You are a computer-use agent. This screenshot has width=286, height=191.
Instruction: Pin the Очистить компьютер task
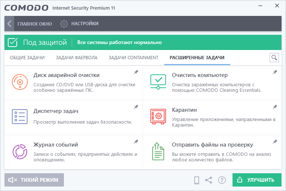point(275,73)
